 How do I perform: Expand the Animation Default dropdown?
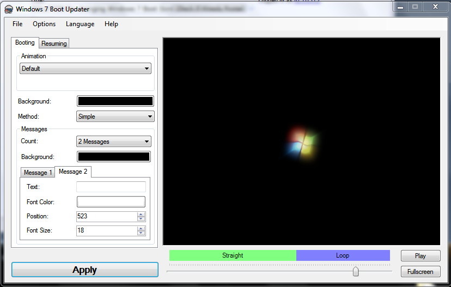coord(86,69)
